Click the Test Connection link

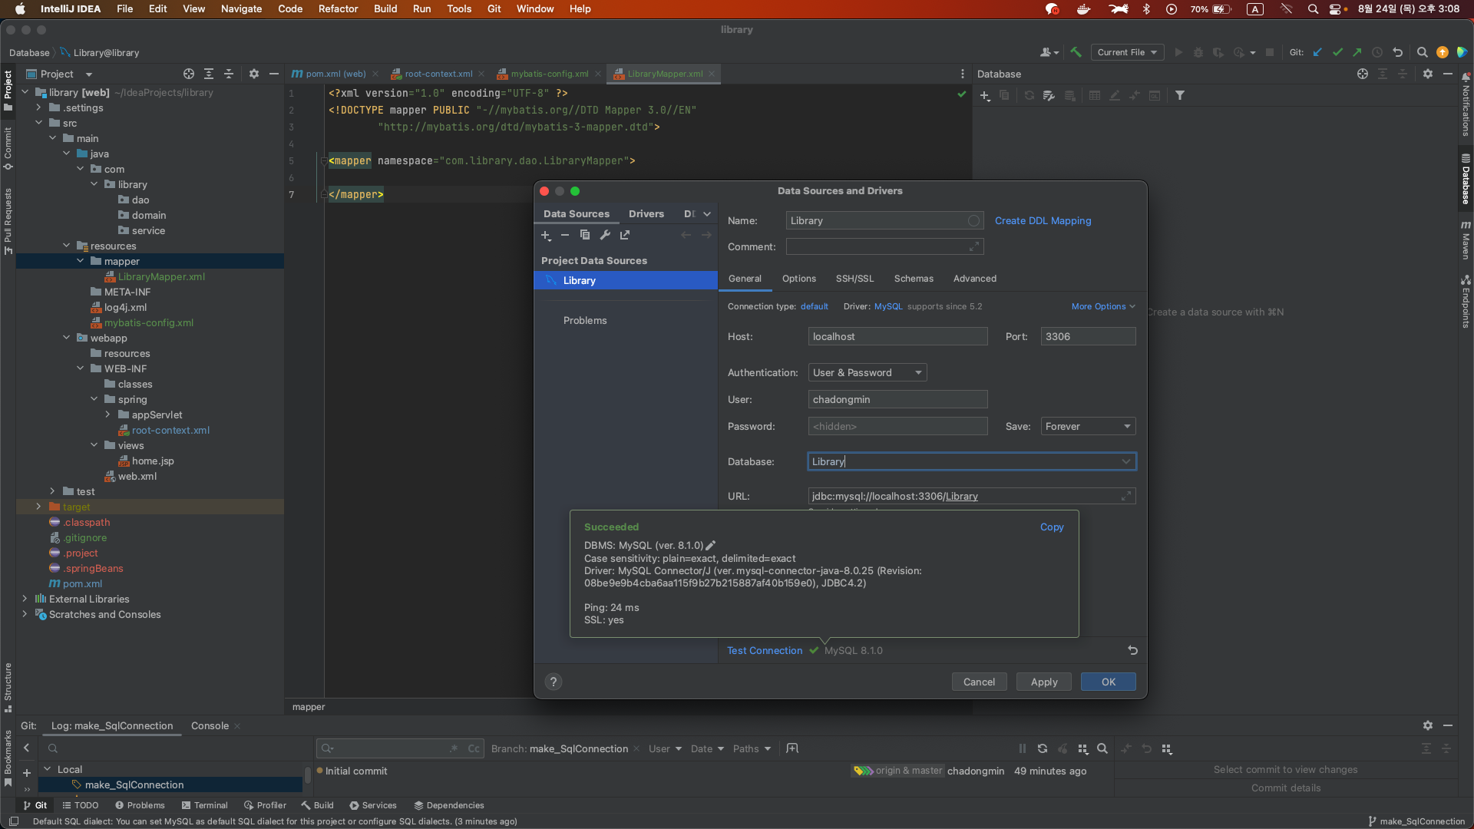tap(765, 650)
